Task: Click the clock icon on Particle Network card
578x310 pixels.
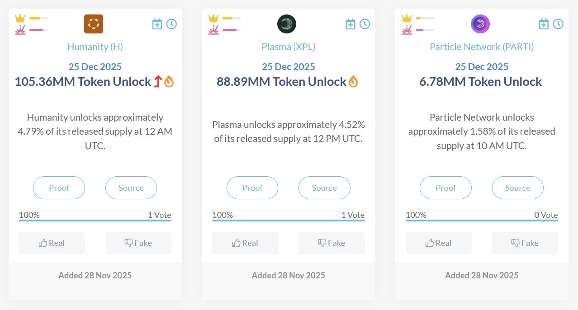Action: [558, 24]
